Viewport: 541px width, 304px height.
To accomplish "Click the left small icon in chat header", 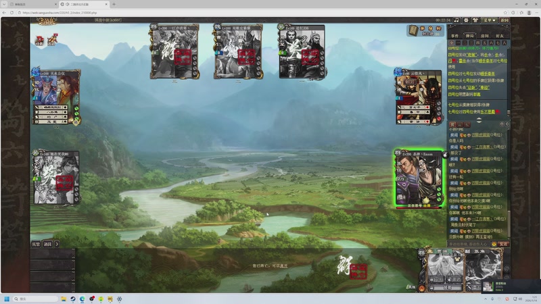I will point(502,124).
